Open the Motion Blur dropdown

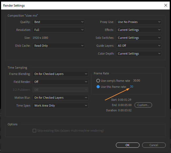point(60,98)
